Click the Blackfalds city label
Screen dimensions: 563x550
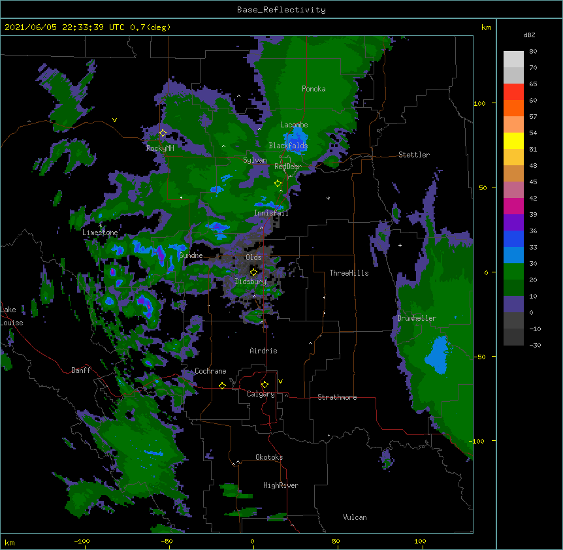pos(288,146)
